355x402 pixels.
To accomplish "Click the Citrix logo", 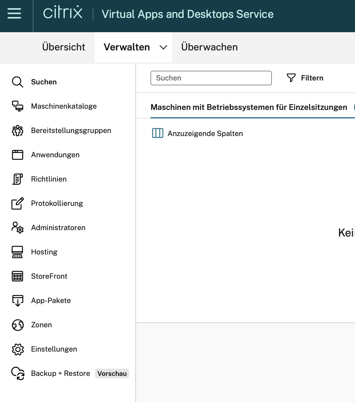I will pos(63,12).
